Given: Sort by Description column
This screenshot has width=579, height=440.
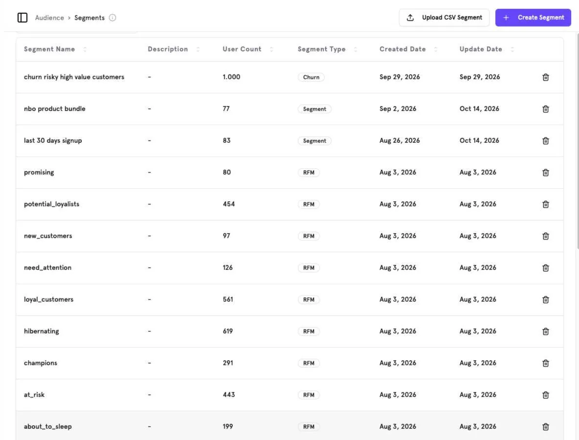Looking at the screenshot, I should tap(198, 49).
